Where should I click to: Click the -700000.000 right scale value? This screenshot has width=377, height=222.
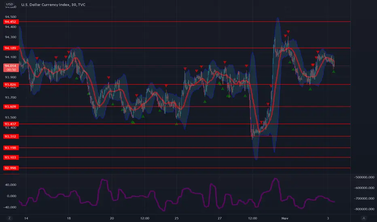click(364, 199)
